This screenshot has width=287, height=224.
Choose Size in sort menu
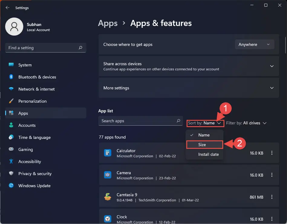pyautogui.click(x=204, y=145)
